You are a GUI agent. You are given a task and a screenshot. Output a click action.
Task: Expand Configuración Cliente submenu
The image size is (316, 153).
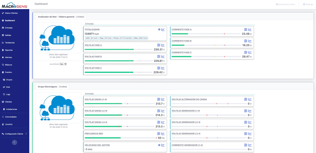[x=15, y=134]
